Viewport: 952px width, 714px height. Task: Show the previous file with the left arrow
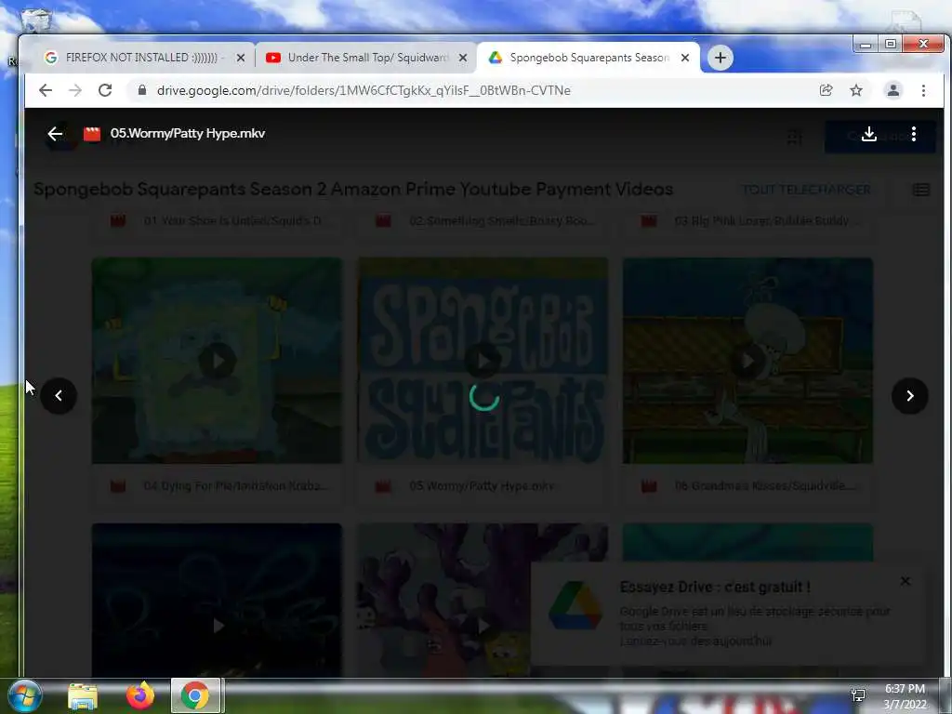pyautogui.click(x=59, y=396)
